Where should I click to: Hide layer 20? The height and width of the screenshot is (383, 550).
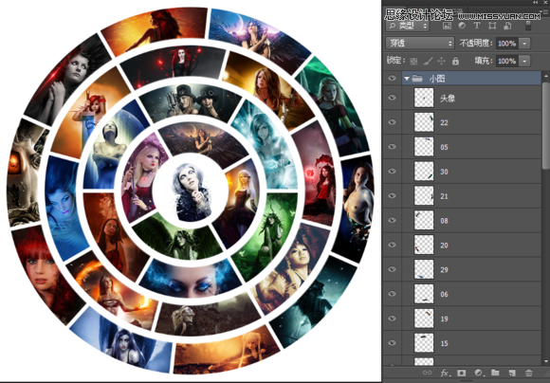(x=392, y=245)
